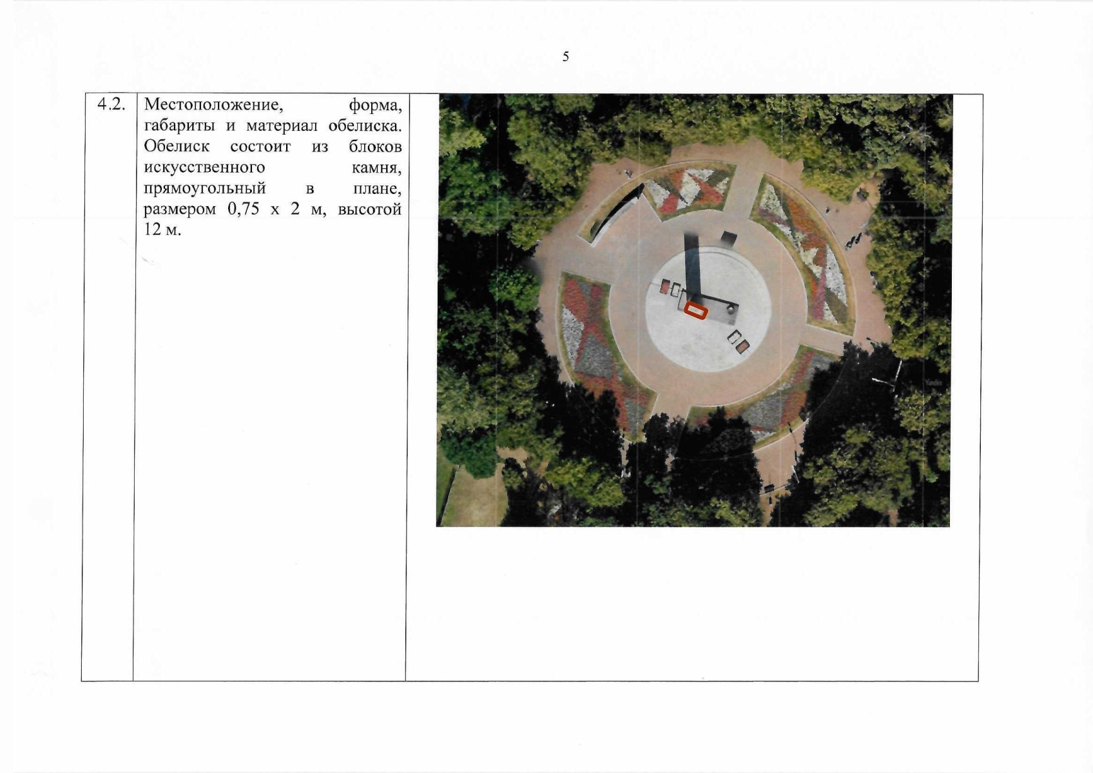
Task: Click the height text "12 м."
Action: (162, 230)
